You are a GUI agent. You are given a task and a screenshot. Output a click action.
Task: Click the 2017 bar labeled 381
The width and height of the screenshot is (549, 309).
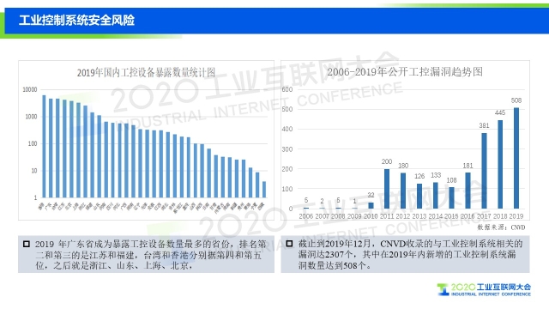[484, 171]
